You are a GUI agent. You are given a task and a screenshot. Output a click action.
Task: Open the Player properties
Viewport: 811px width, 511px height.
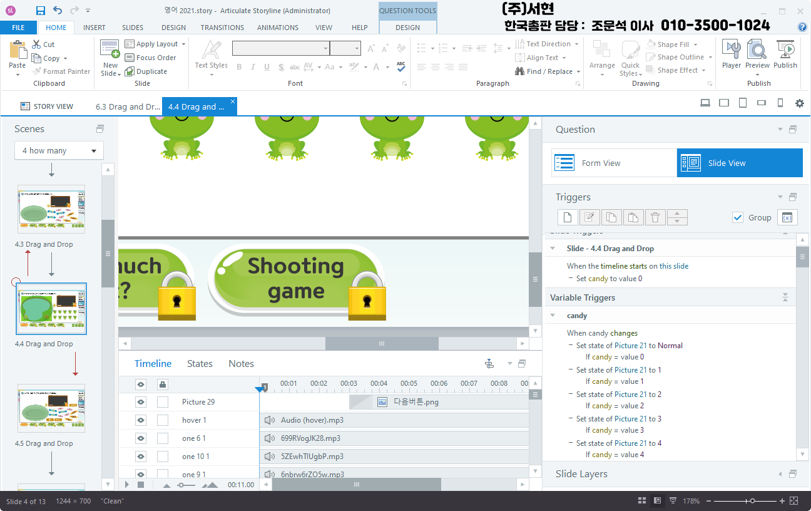click(732, 55)
